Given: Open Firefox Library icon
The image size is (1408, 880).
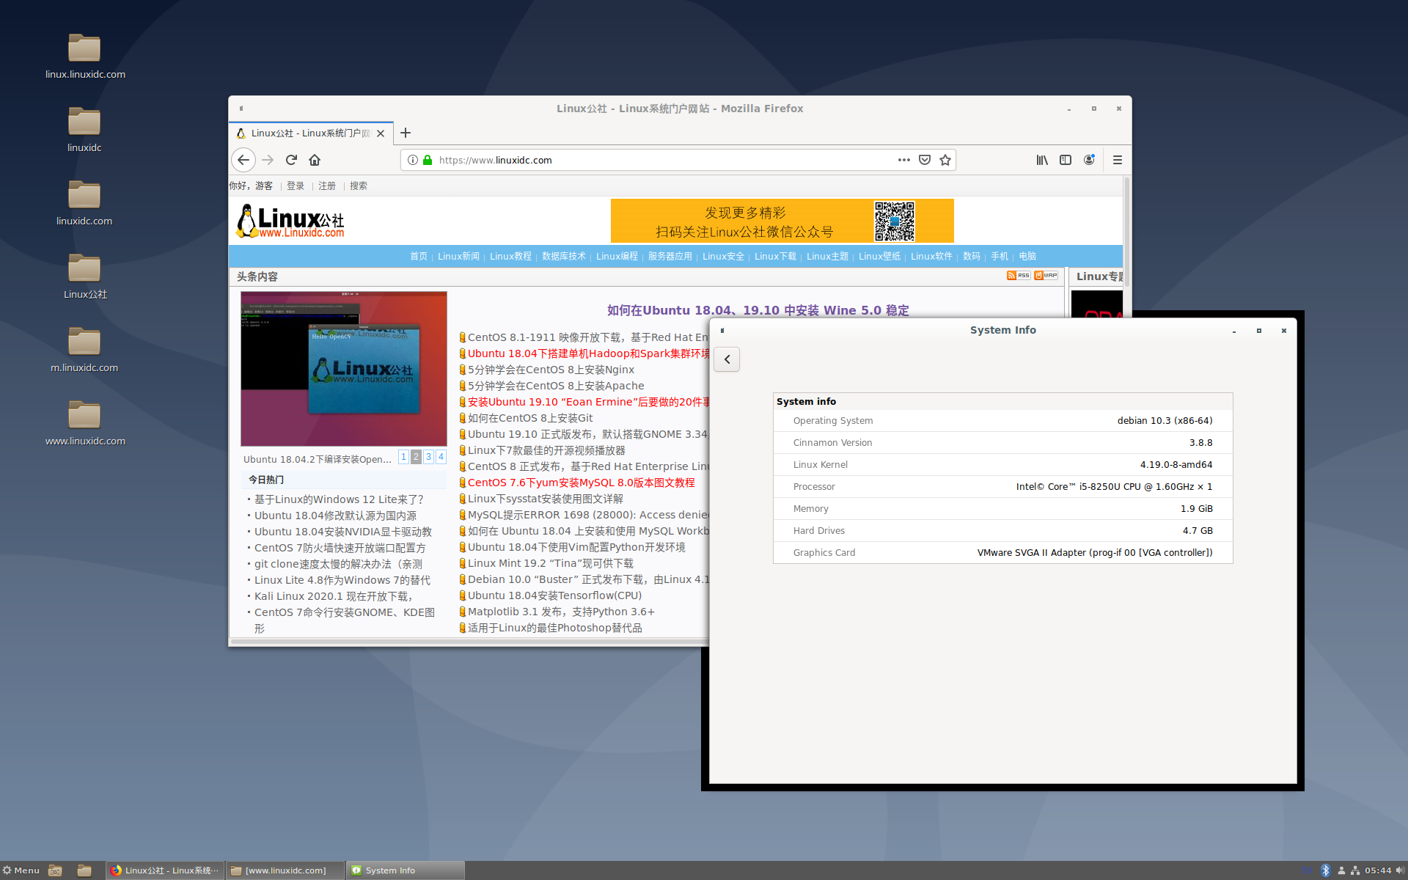Looking at the screenshot, I should pyautogui.click(x=1042, y=160).
